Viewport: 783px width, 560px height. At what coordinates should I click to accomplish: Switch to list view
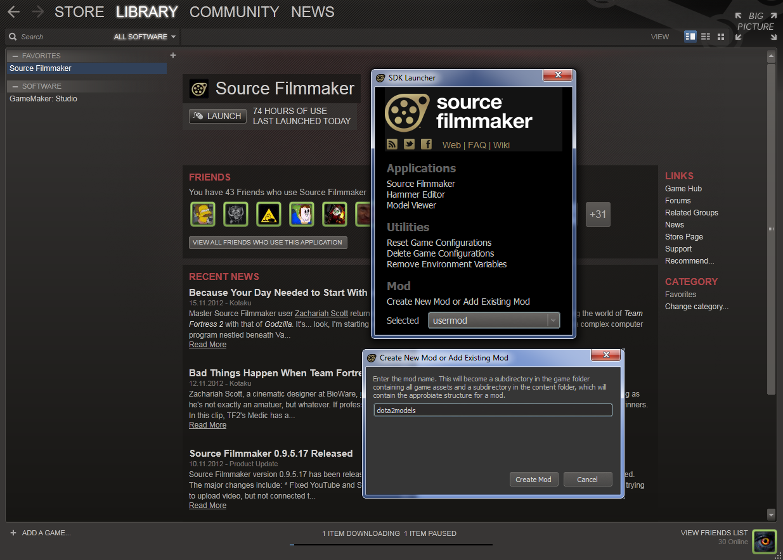(x=705, y=36)
